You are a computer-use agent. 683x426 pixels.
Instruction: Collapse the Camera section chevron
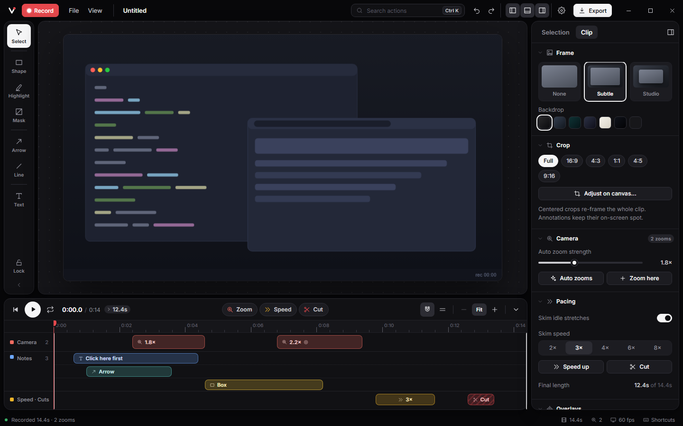click(540, 239)
